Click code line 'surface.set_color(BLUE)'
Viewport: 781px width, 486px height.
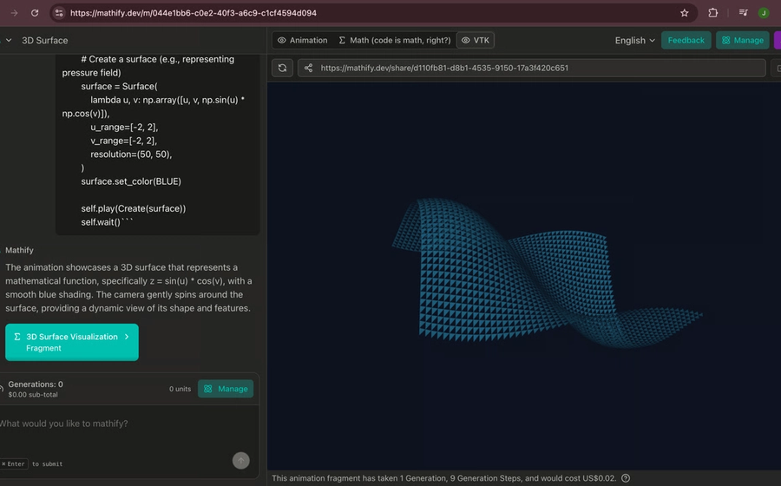(131, 181)
